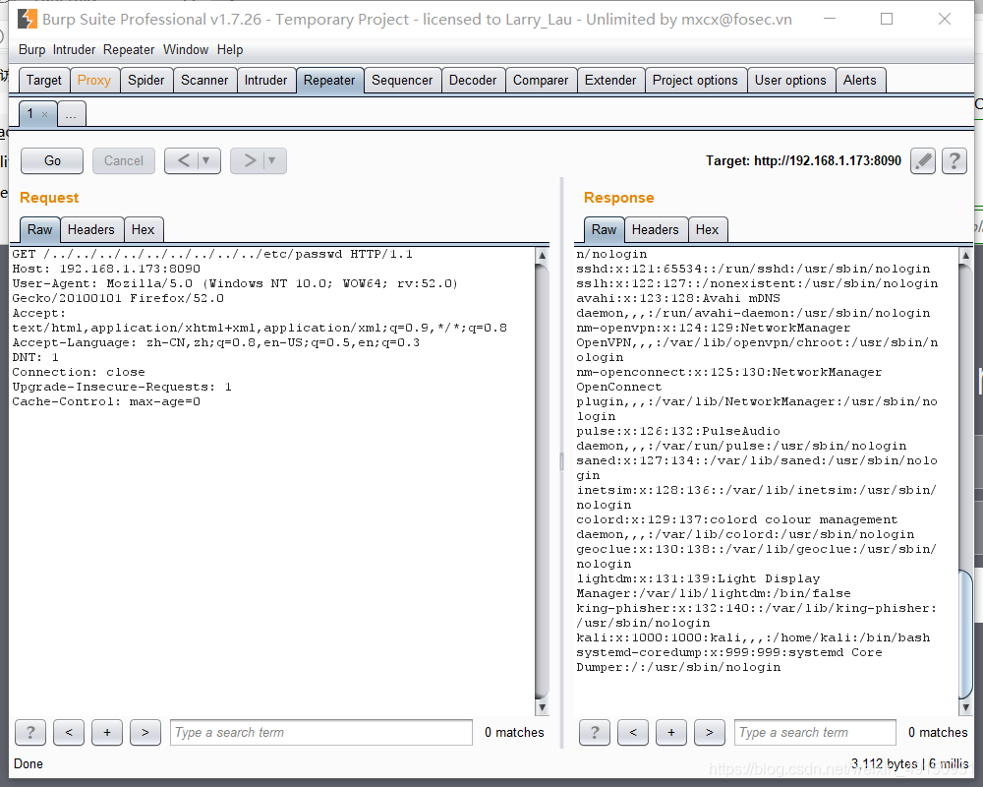Switch to the Spider tab
Viewport: 983px width, 787px height.
click(x=146, y=81)
